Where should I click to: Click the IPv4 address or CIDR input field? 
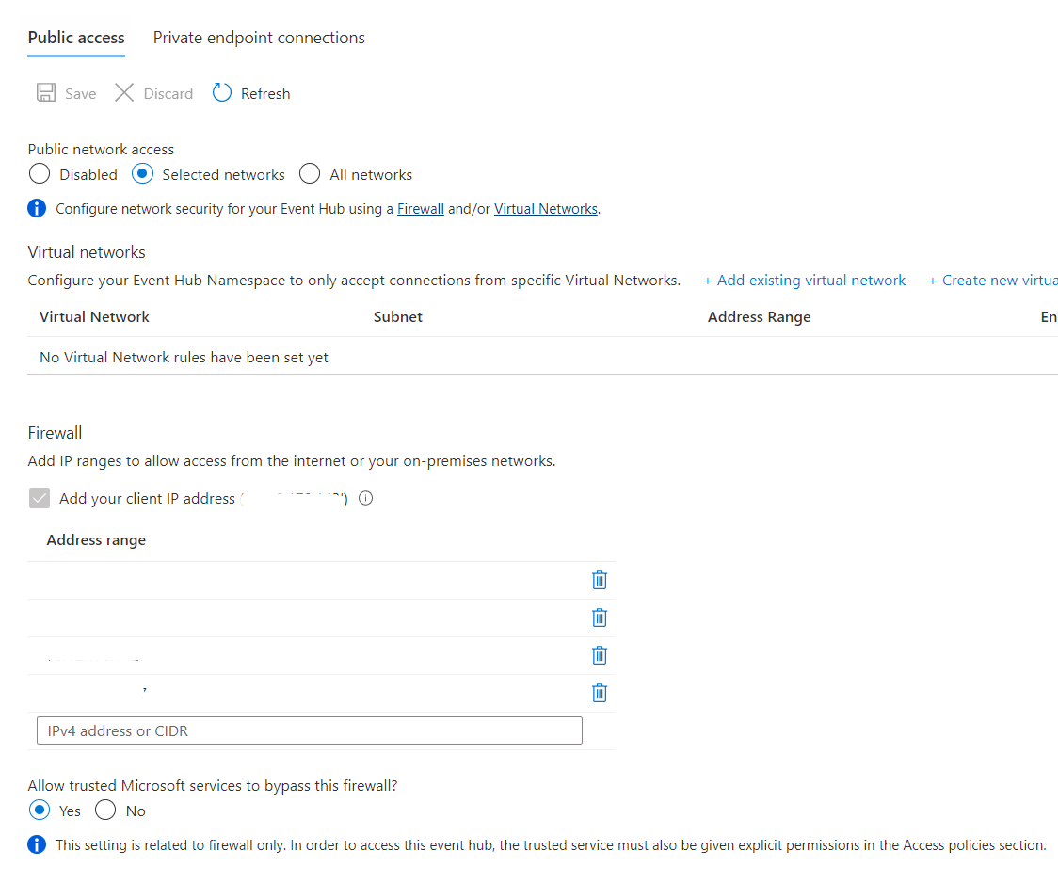coord(309,730)
